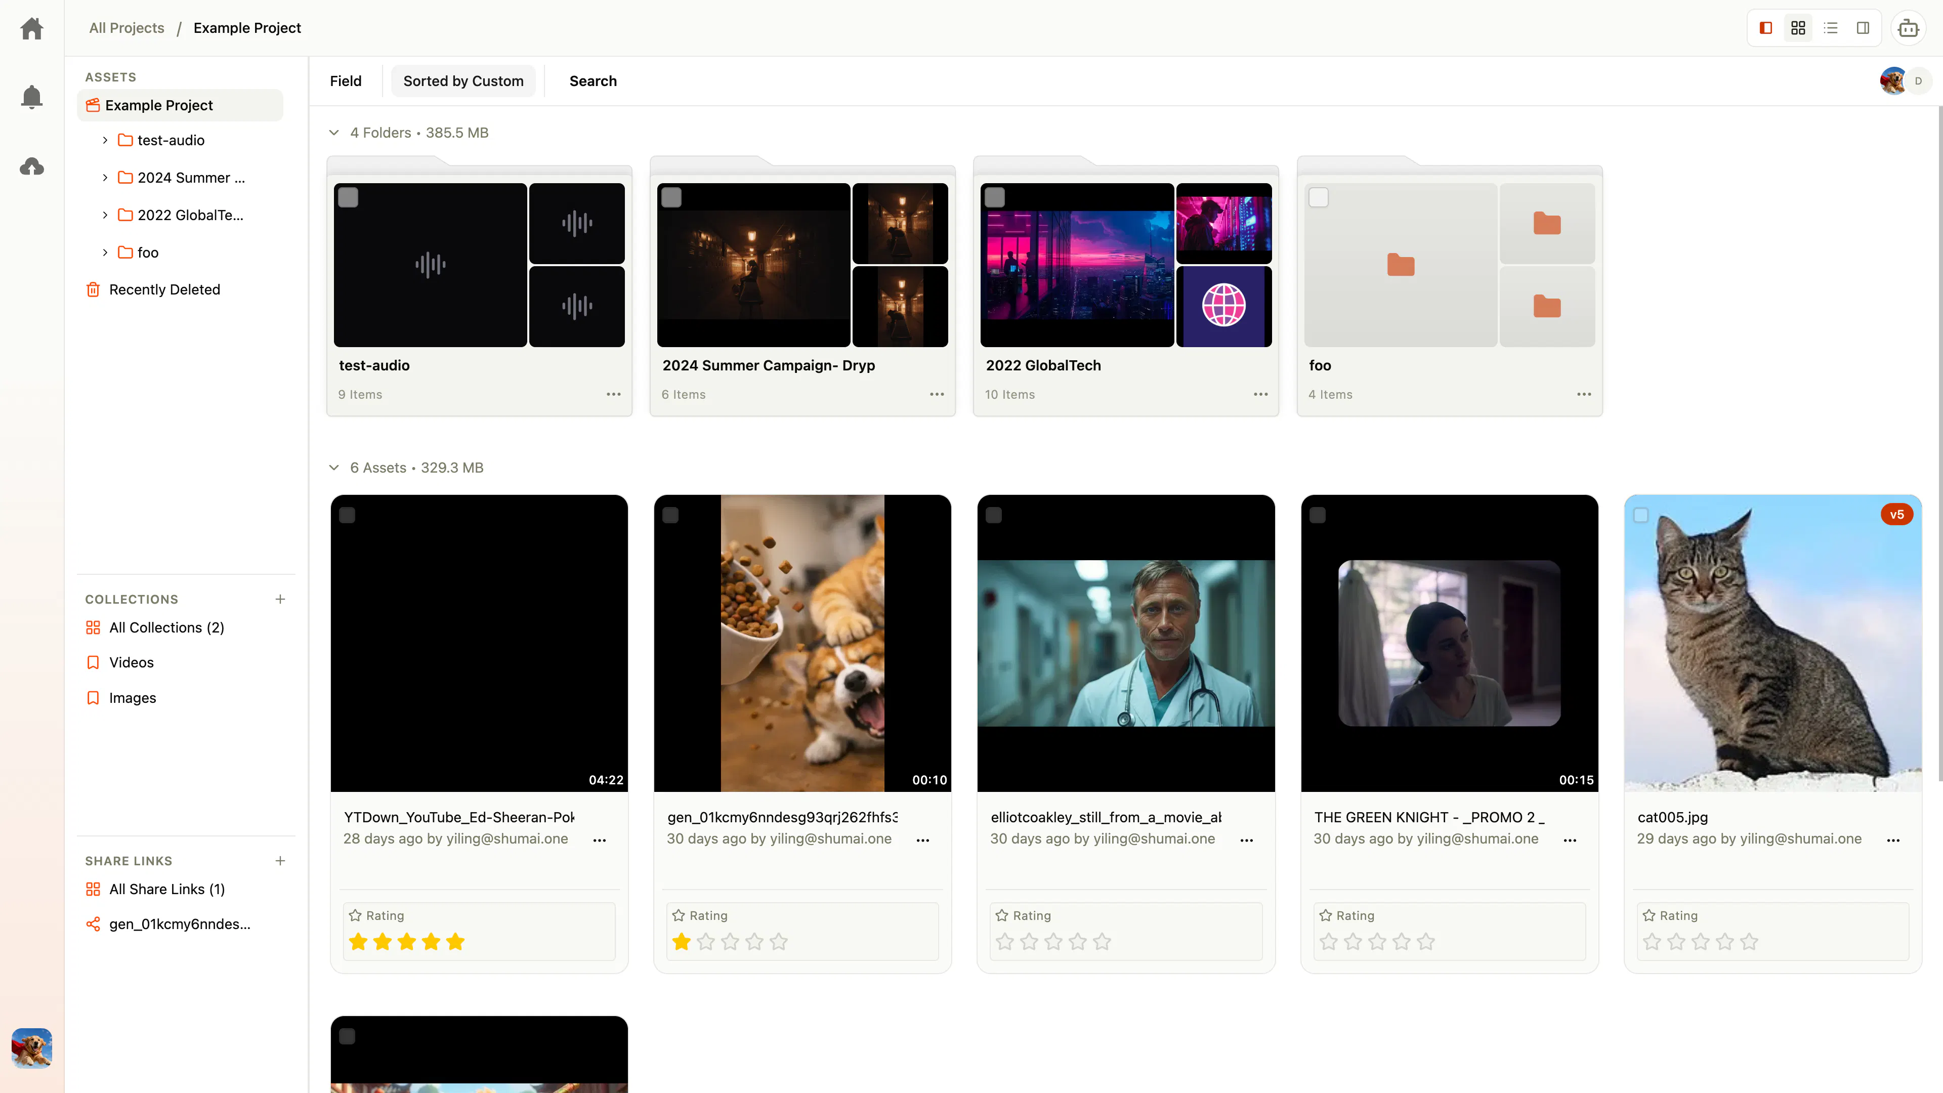Click Example Project breadcrumb
The image size is (1943, 1093).
click(247, 28)
